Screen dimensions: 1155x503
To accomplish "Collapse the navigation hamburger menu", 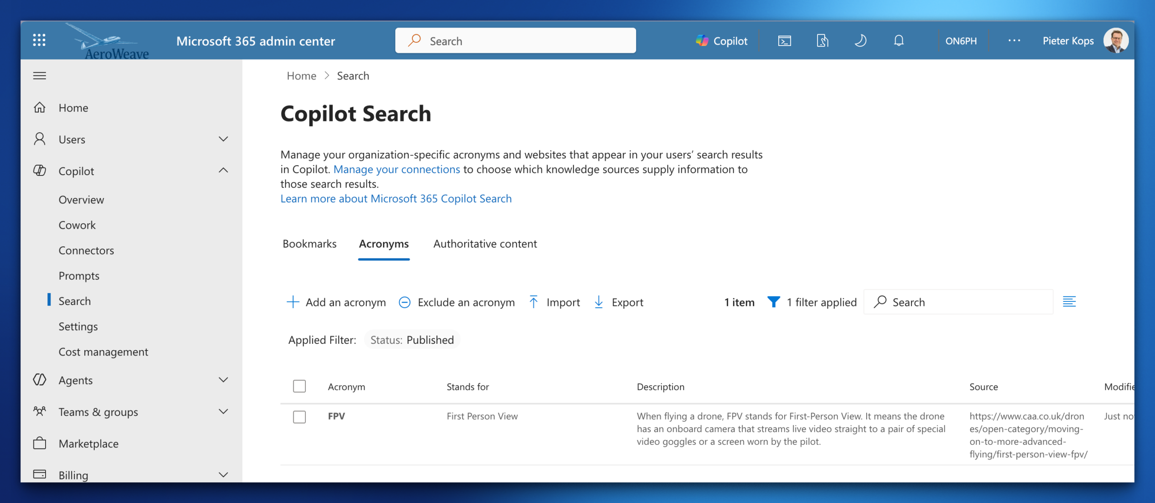I will tap(40, 76).
